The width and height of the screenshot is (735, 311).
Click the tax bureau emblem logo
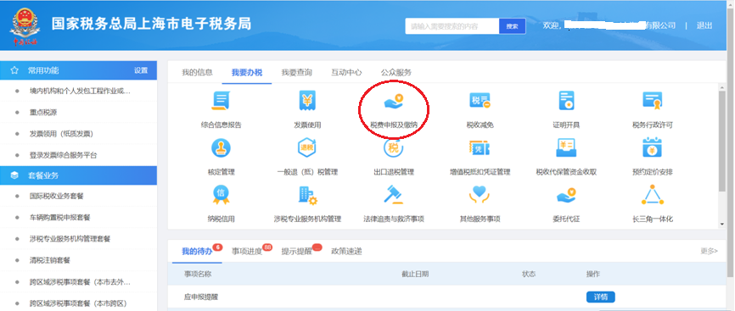tap(25, 27)
